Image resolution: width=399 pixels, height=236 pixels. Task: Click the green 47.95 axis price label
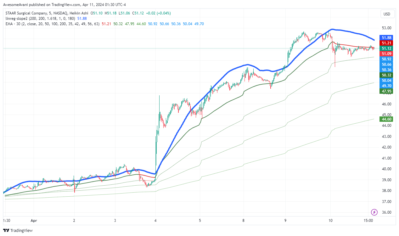tap(386, 91)
